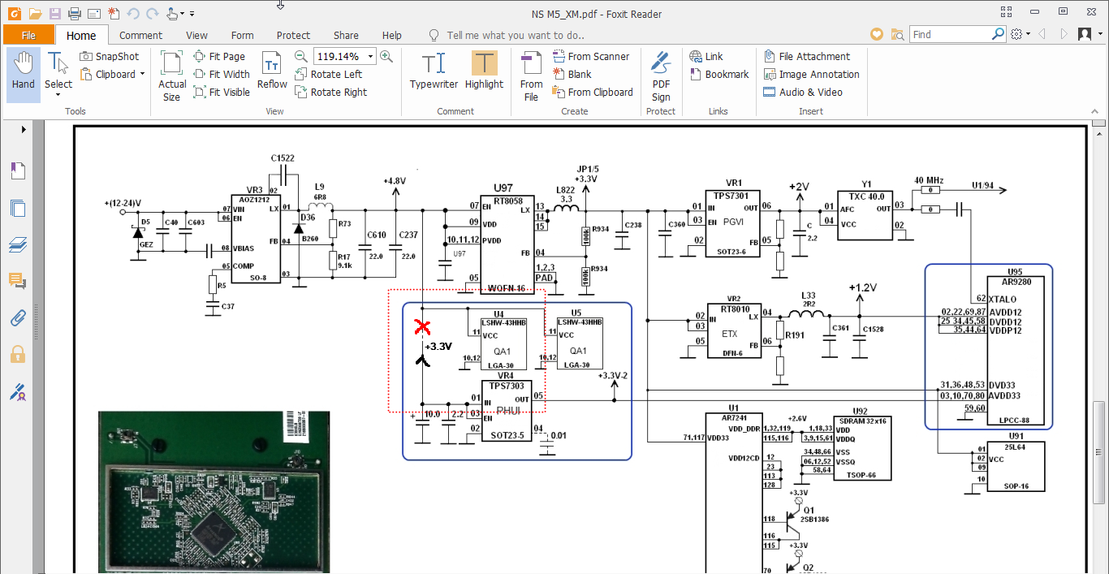Screen dimensions: 1109x574
Task: Click the zoom in magnifier icon
Action: 386,56
